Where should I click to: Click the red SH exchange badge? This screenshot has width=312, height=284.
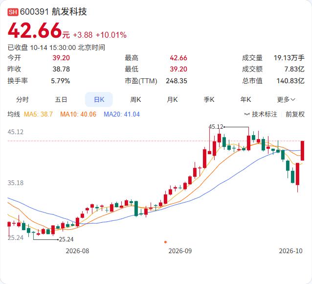[x=13, y=12]
